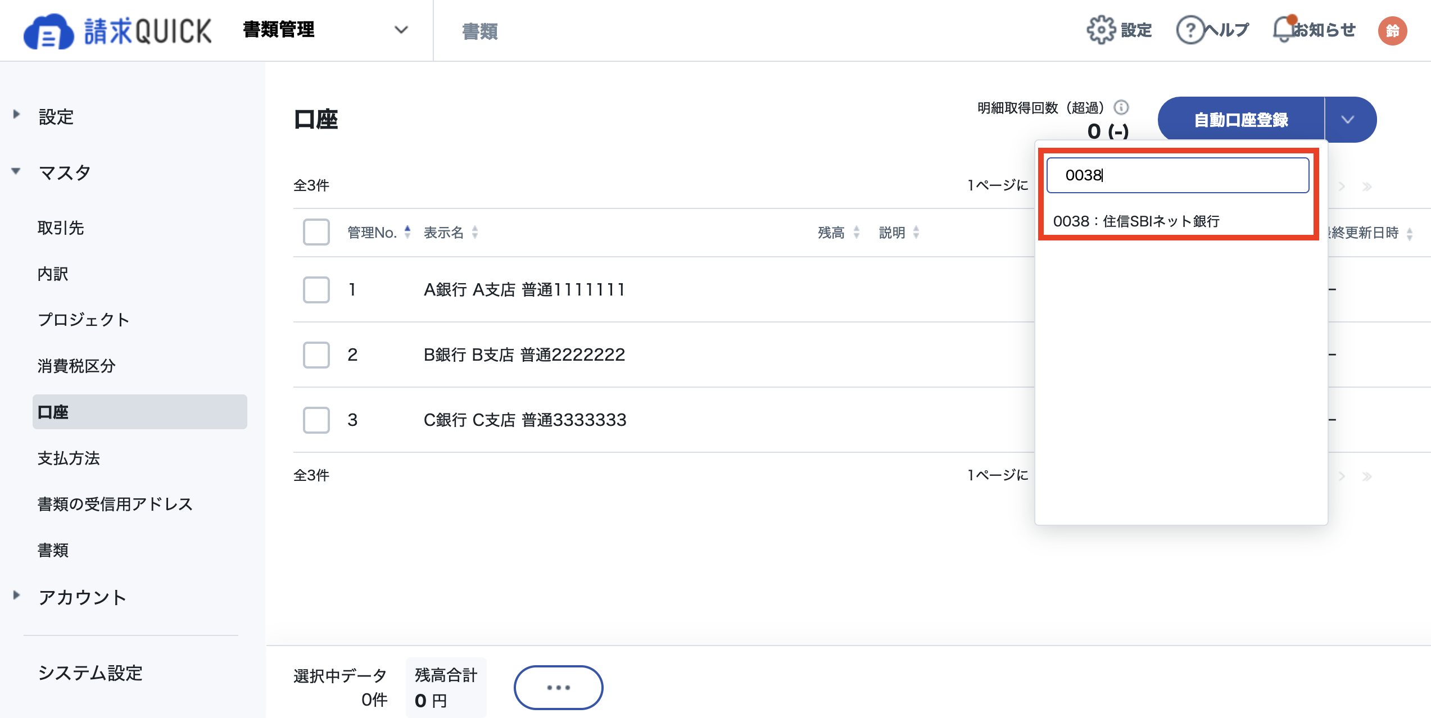This screenshot has width=1431, height=718.
Task: Collapse the マスタ sidebar section
Action: [16, 171]
